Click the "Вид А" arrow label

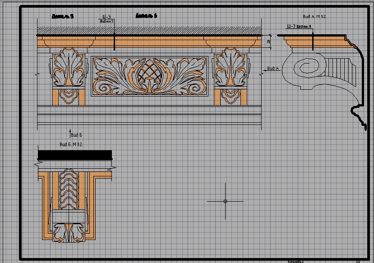click(x=273, y=69)
